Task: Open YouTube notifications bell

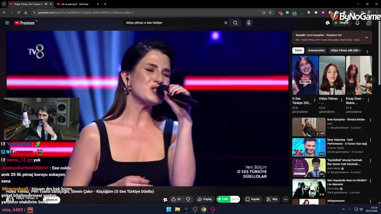Action: (357, 23)
